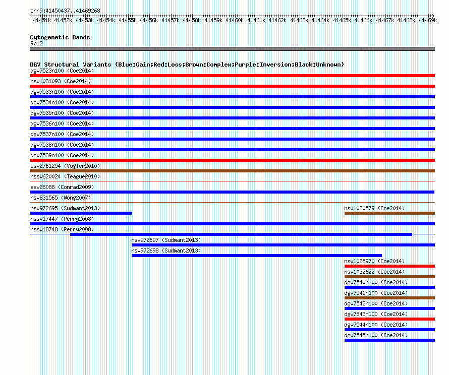
Task: Open esv2761254 (Vogler2010) complex variant
Action: click(x=65, y=166)
